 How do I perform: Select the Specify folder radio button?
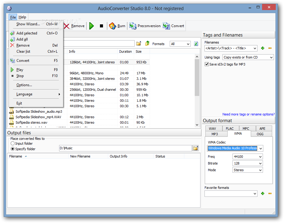point(12,149)
